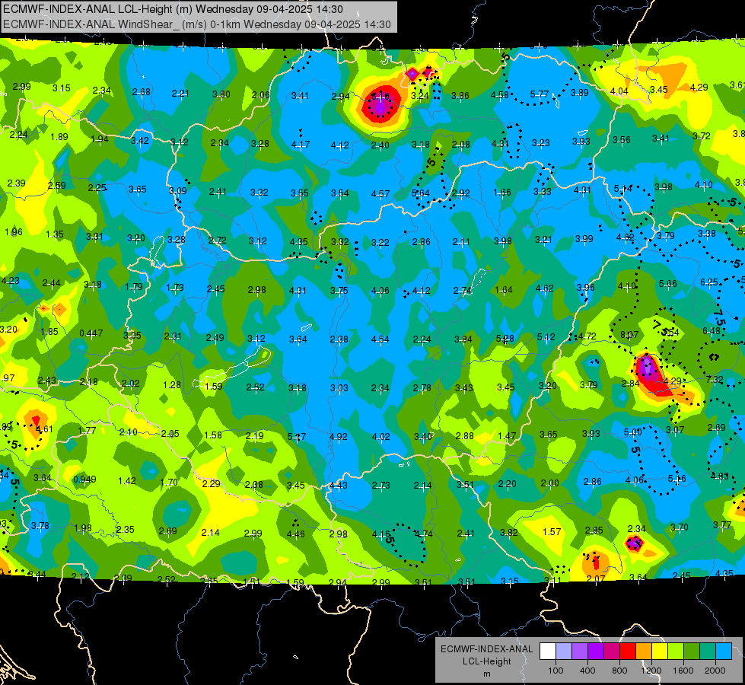Screen dimensions: 745x685
Task: Click the wind shear value 2.74
Action: (462, 291)
